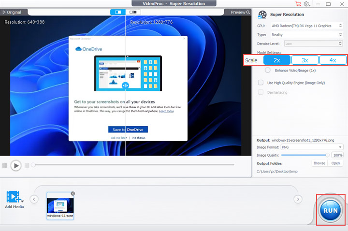Click the Image Quality 100% field
The width and height of the screenshot is (348, 231).
[x=337, y=155]
